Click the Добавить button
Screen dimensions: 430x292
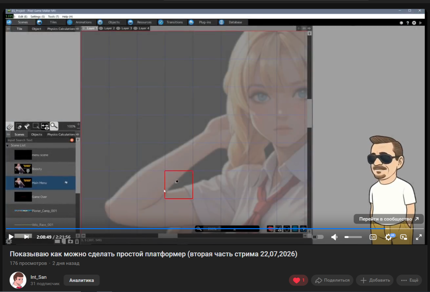click(x=375, y=280)
